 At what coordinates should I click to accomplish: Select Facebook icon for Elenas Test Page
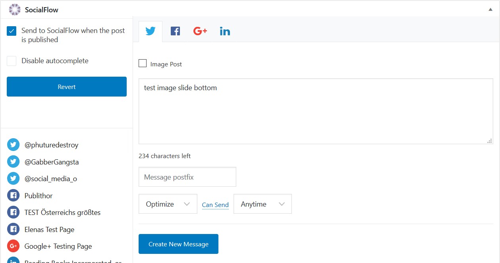(13, 229)
